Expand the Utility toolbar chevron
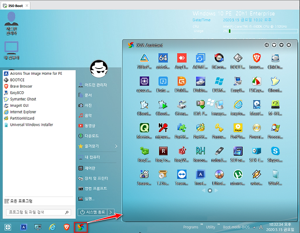The width and height of the screenshot is (300, 233). 218,224
